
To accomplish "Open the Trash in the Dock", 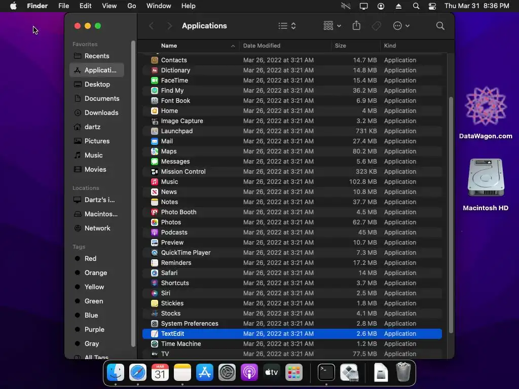I will coord(403,372).
